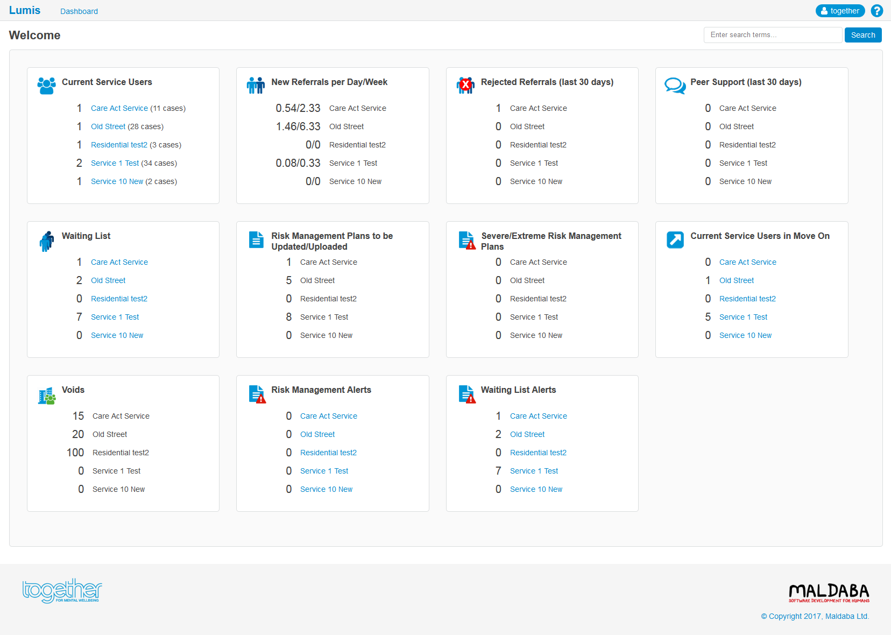
Task: Open Care Act Service in Risk Management Alerts
Action: 328,416
